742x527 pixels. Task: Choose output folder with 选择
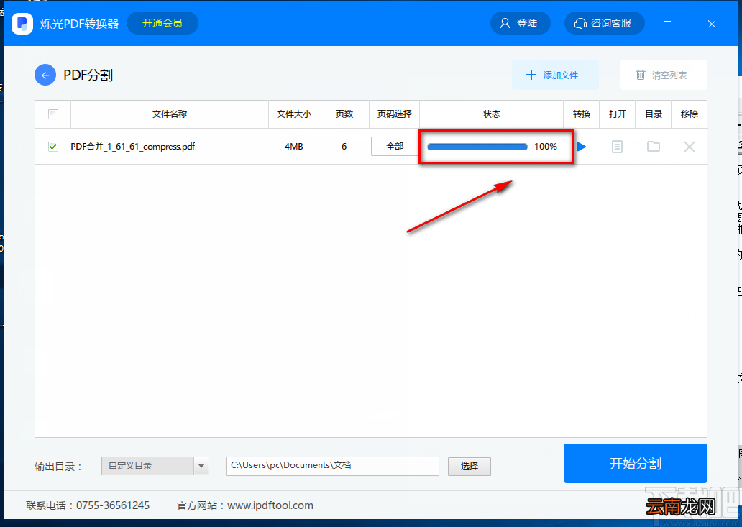[x=470, y=467]
